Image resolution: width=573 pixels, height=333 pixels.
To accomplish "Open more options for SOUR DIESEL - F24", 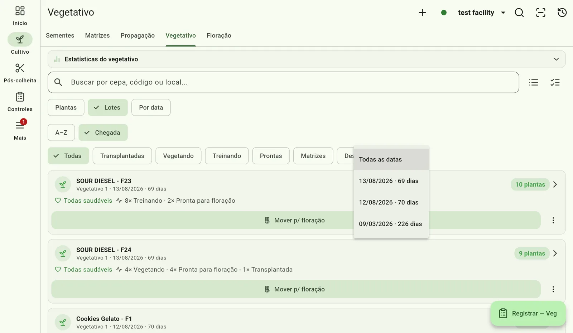I will coord(553,289).
